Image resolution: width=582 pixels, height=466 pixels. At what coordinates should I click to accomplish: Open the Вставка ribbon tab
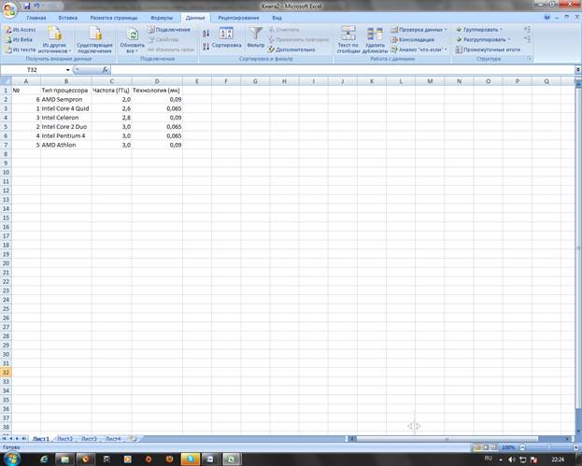[x=68, y=18]
